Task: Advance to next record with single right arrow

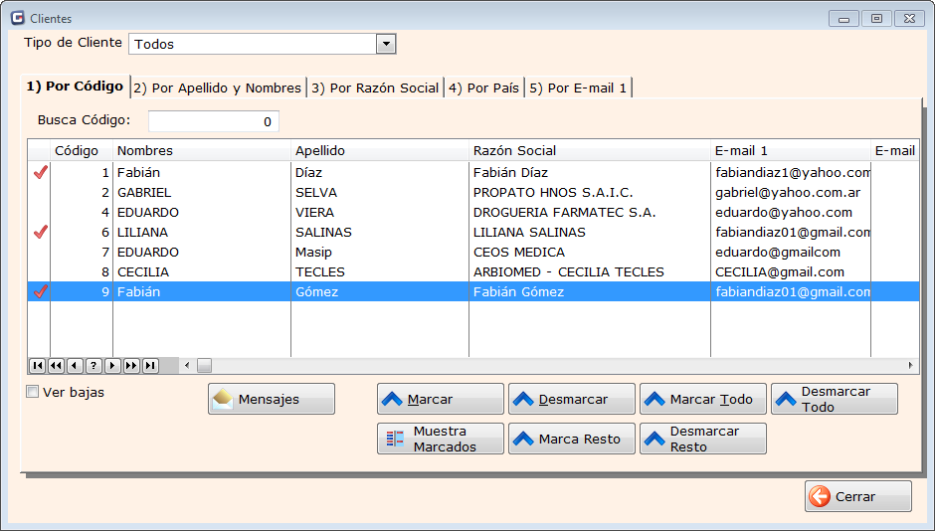Action: 112,366
